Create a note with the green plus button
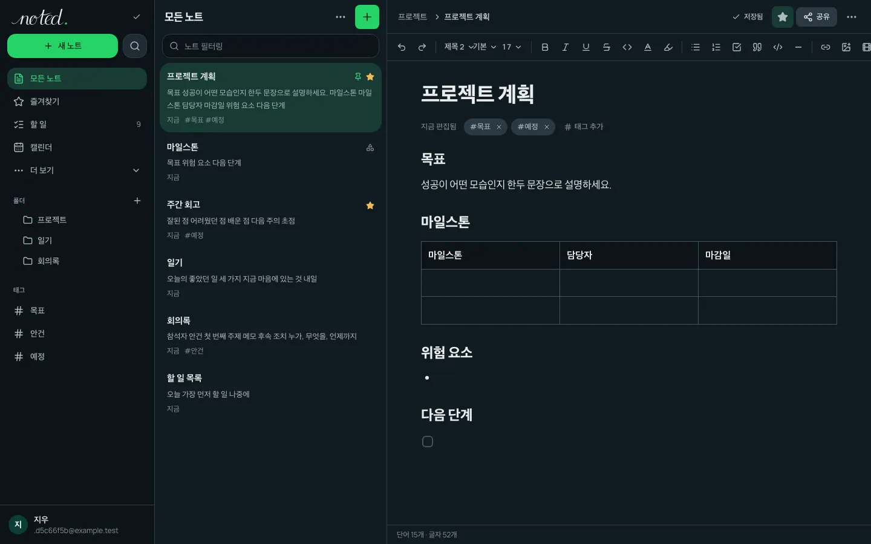The image size is (871, 544). coord(367,17)
